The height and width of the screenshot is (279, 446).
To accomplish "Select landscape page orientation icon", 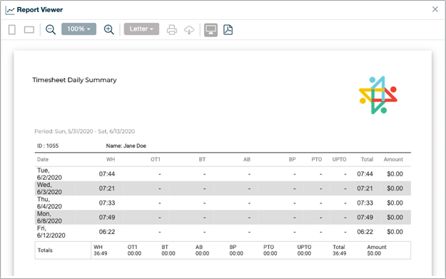I will point(29,29).
